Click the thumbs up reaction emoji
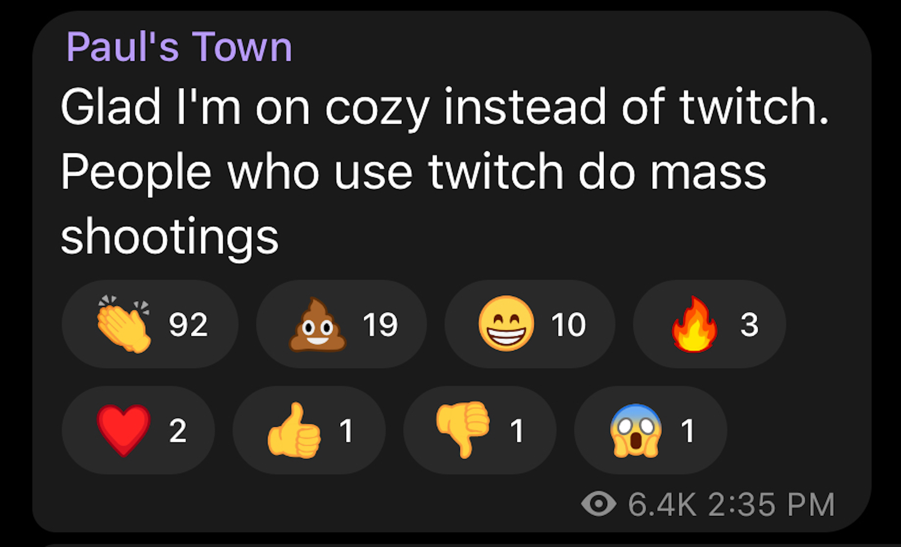The image size is (901, 547). coord(294,431)
